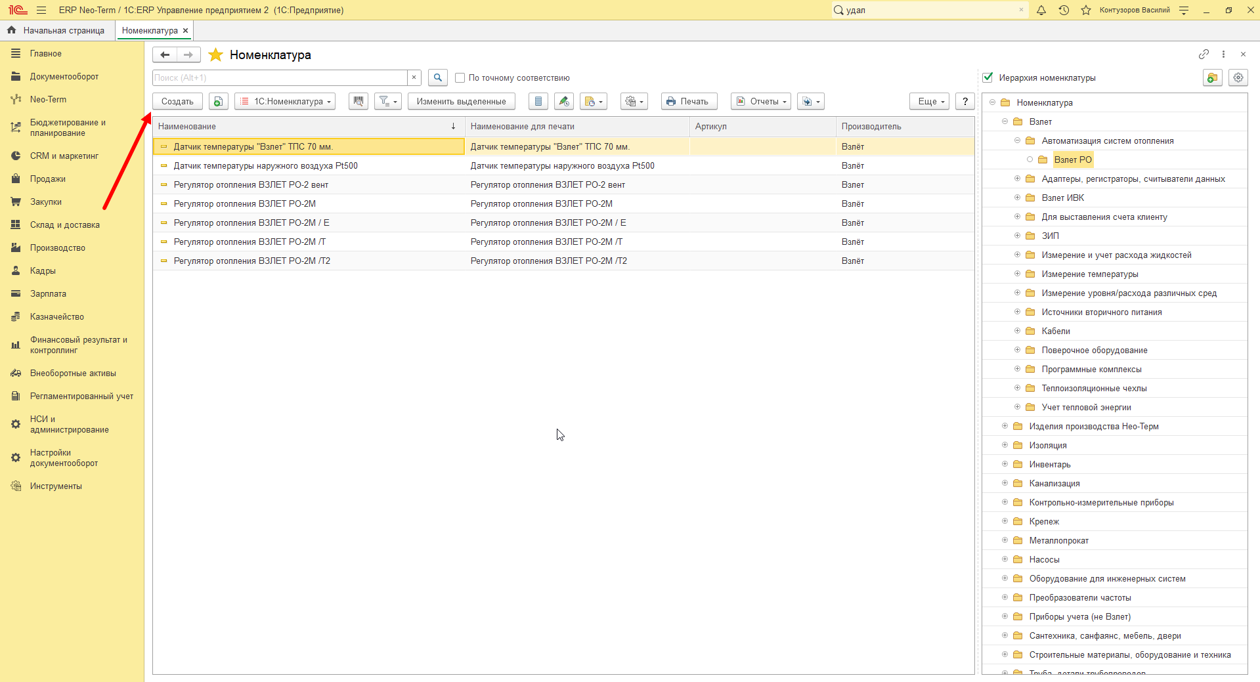The width and height of the screenshot is (1260, 682).
Task: Clear the search field with the x button
Action: point(414,77)
